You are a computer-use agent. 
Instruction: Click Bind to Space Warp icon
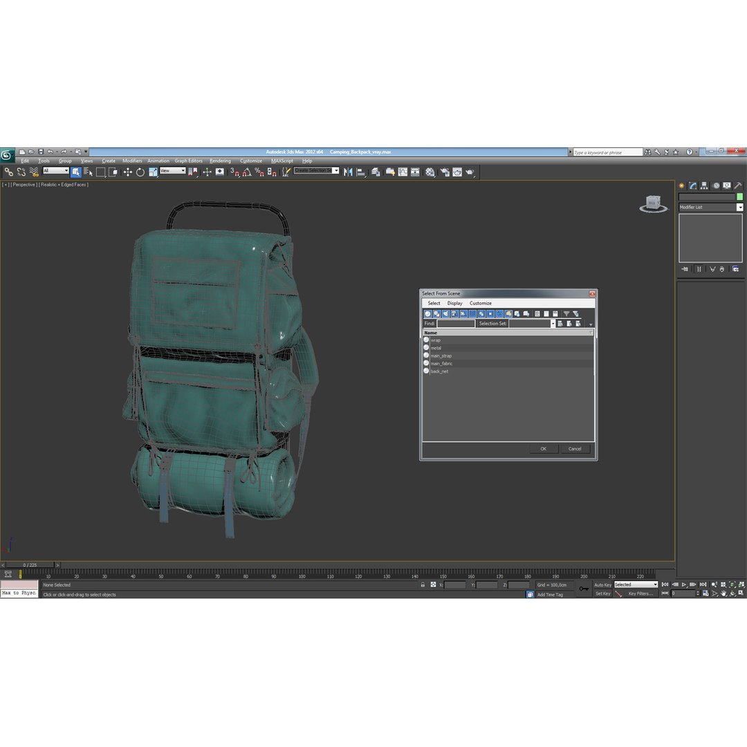(34, 172)
